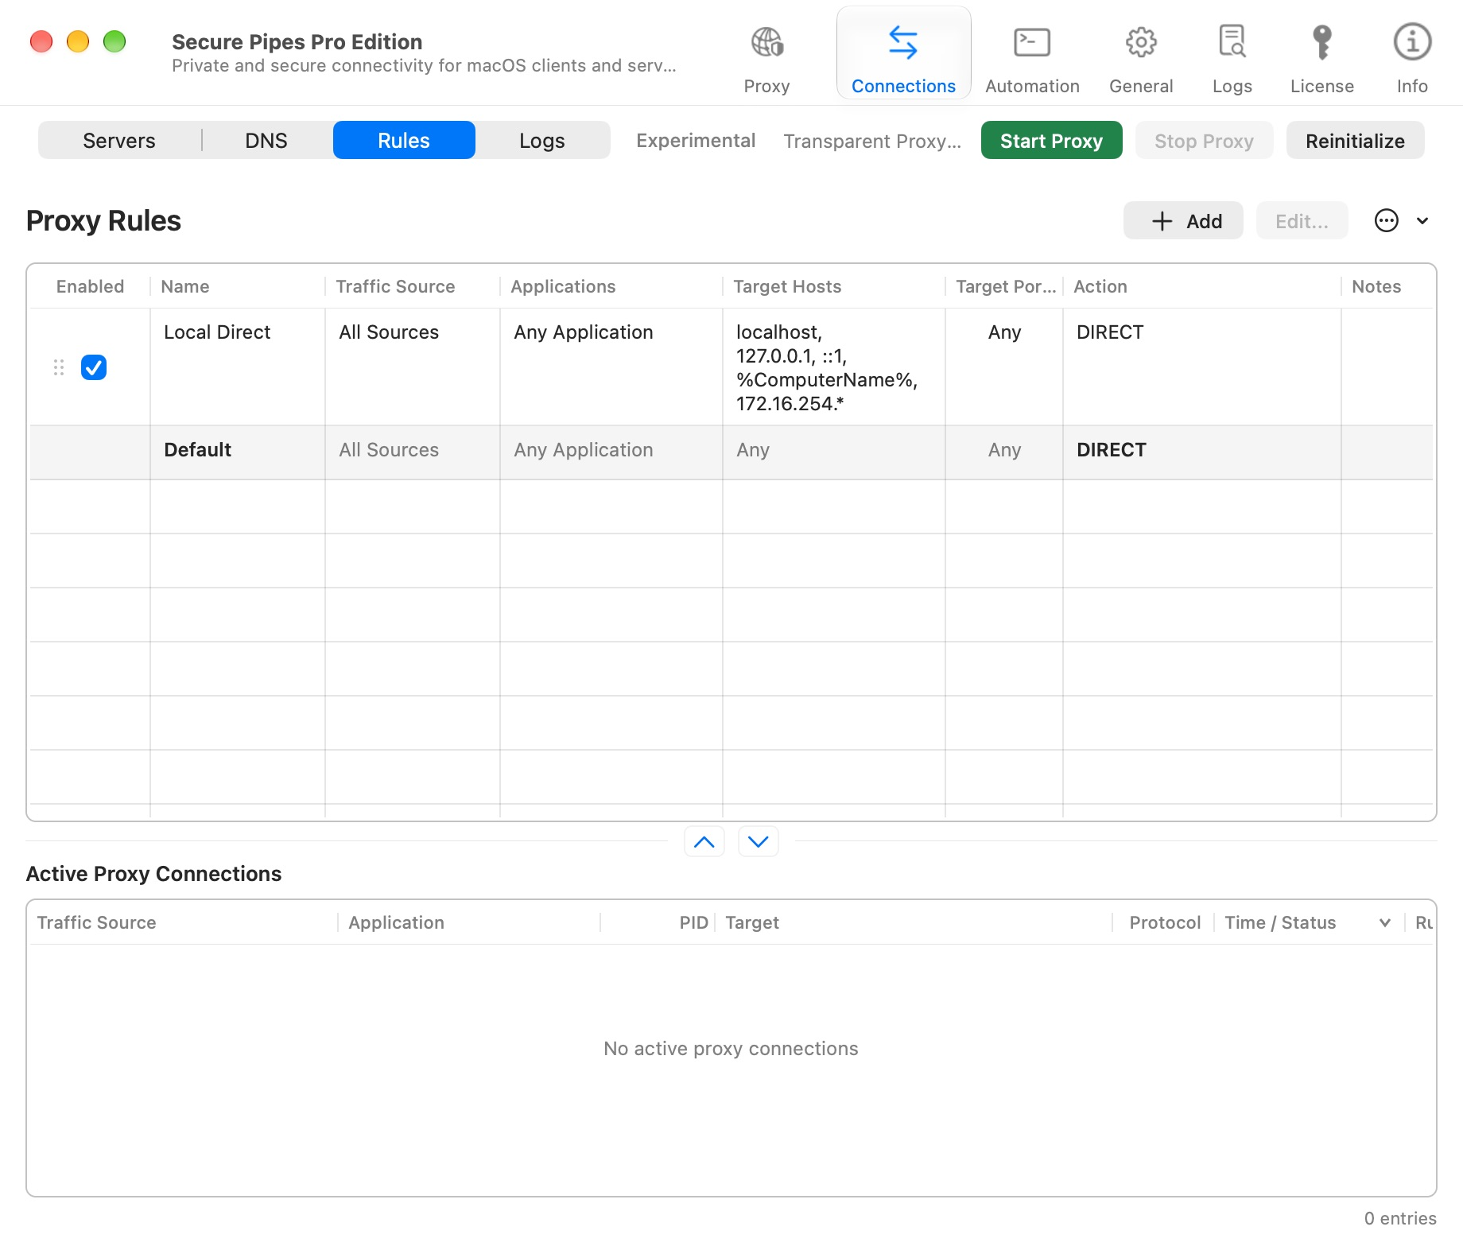Viewport: 1463px width, 1242px height.
Task: Disable the Local Direct rule checkbox
Action: pos(94,367)
